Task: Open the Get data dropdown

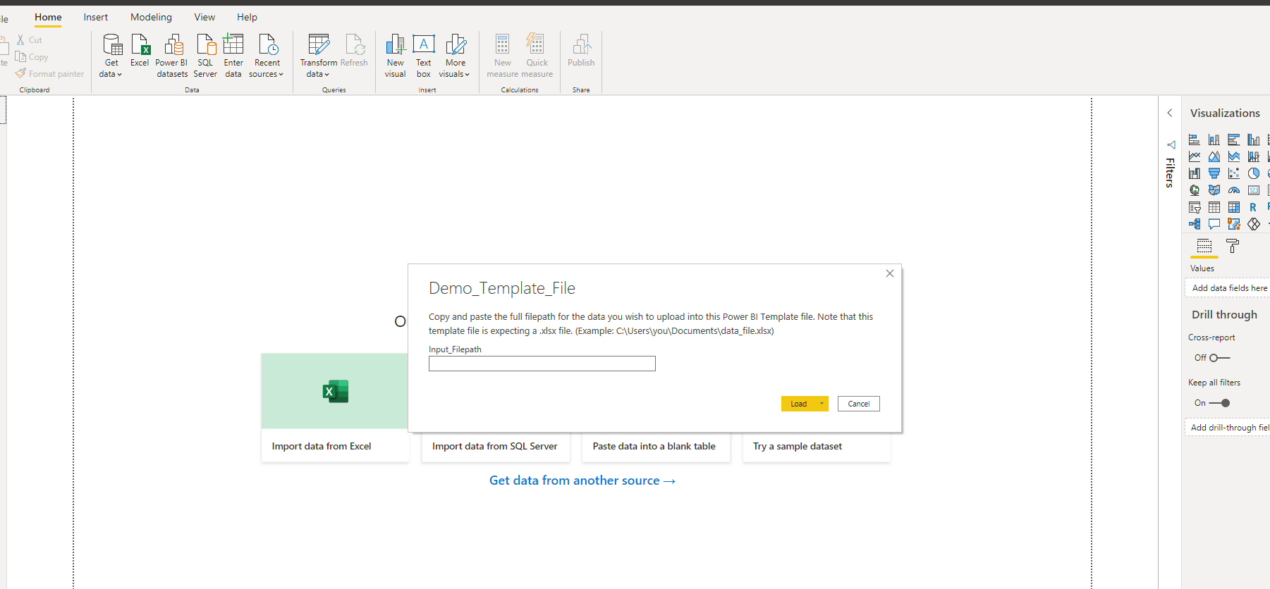Action: click(111, 55)
